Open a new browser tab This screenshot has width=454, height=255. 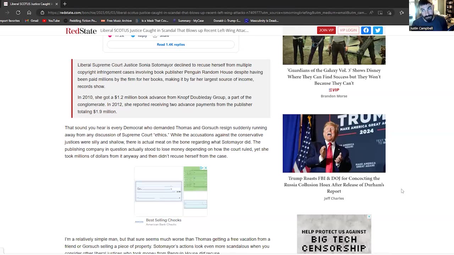click(x=65, y=4)
